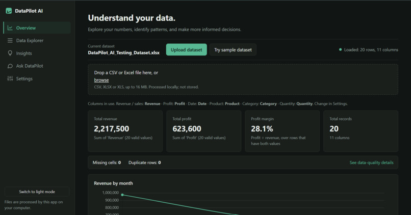Open the Data Explorer page
The width and height of the screenshot is (411, 215).
pyautogui.click(x=37, y=40)
